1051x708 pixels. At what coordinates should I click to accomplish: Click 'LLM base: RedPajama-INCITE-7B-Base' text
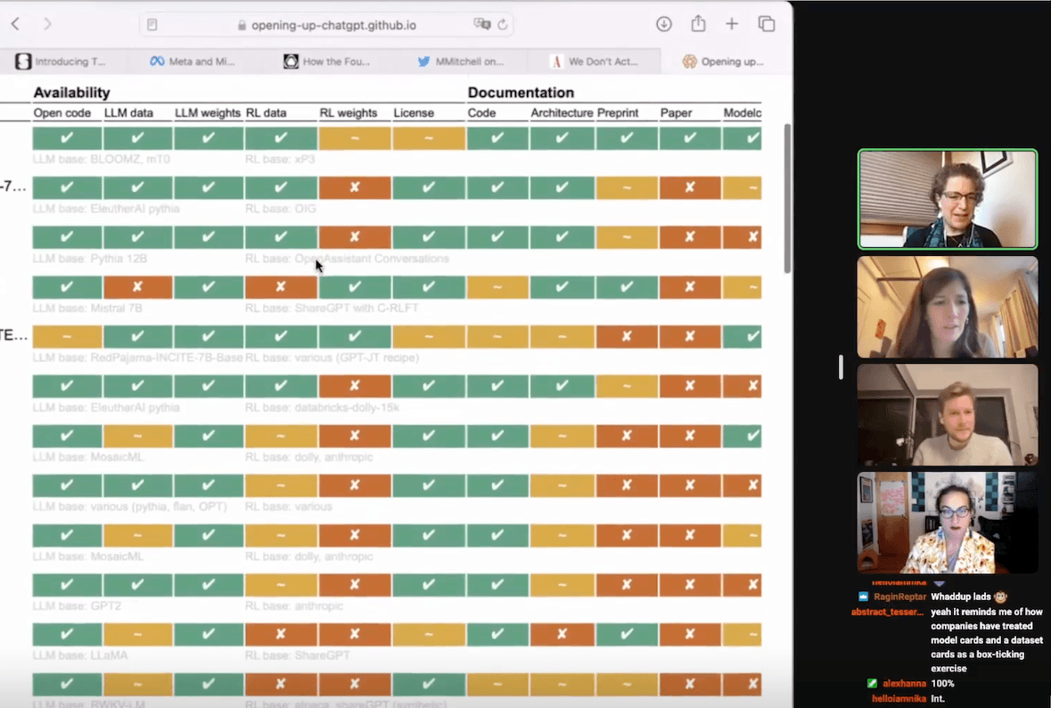(137, 358)
